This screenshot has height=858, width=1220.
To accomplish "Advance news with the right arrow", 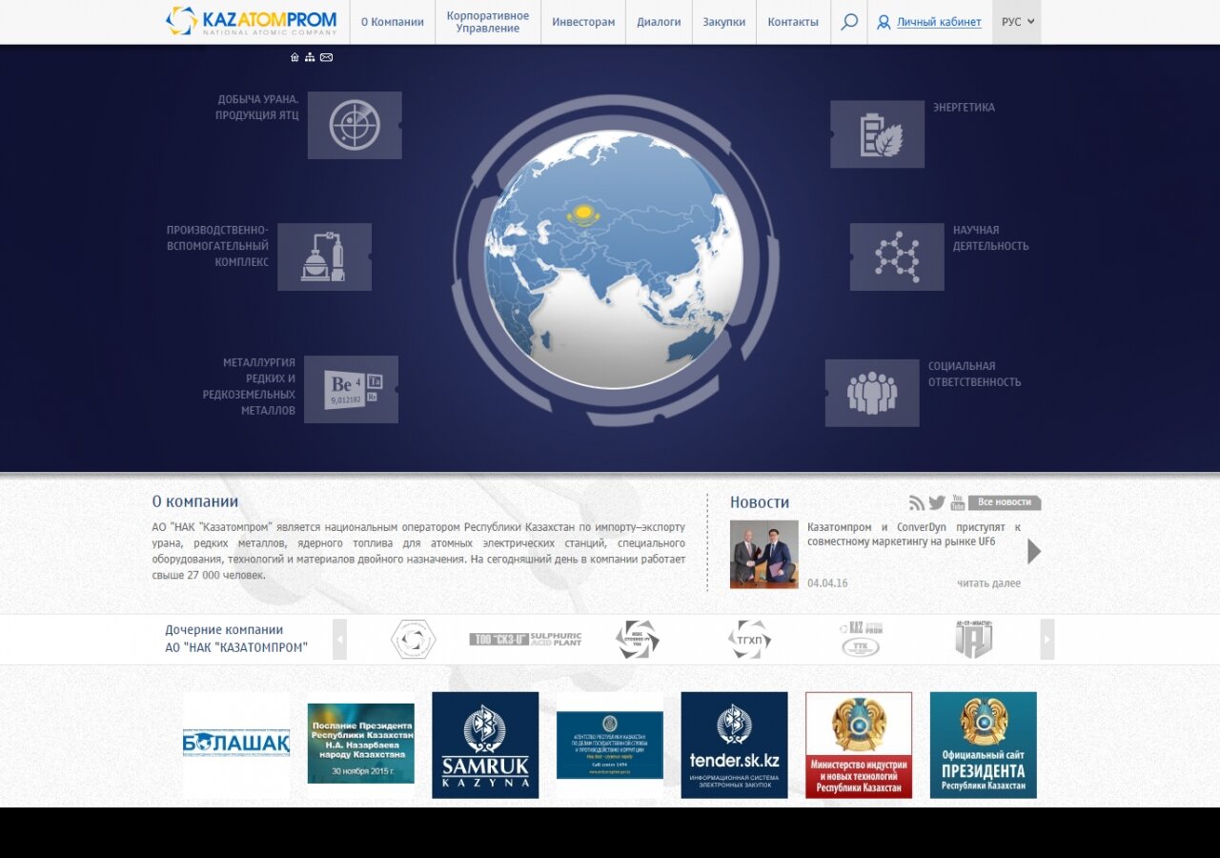I will [1034, 552].
